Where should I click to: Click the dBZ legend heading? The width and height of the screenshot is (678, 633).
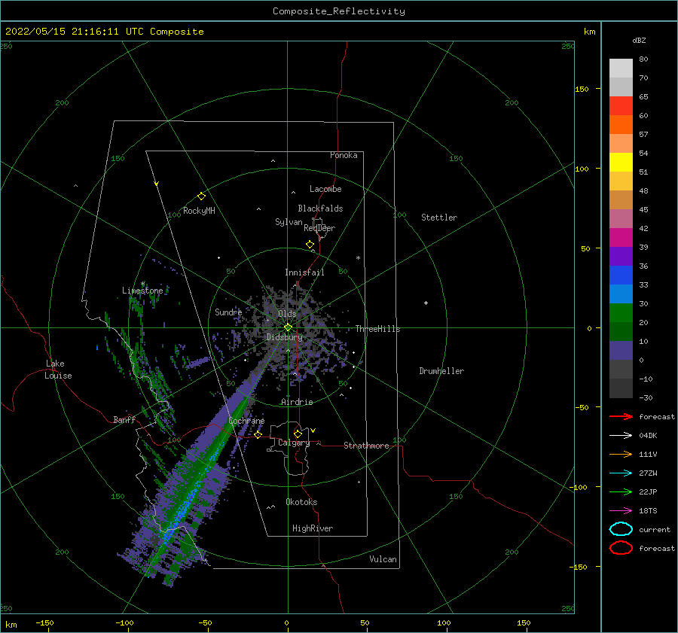coord(639,40)
